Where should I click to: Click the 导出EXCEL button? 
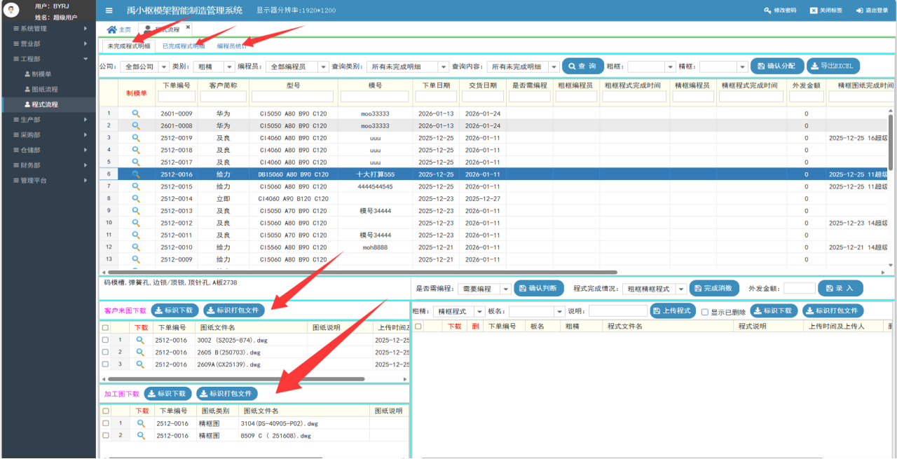(833, 66)
